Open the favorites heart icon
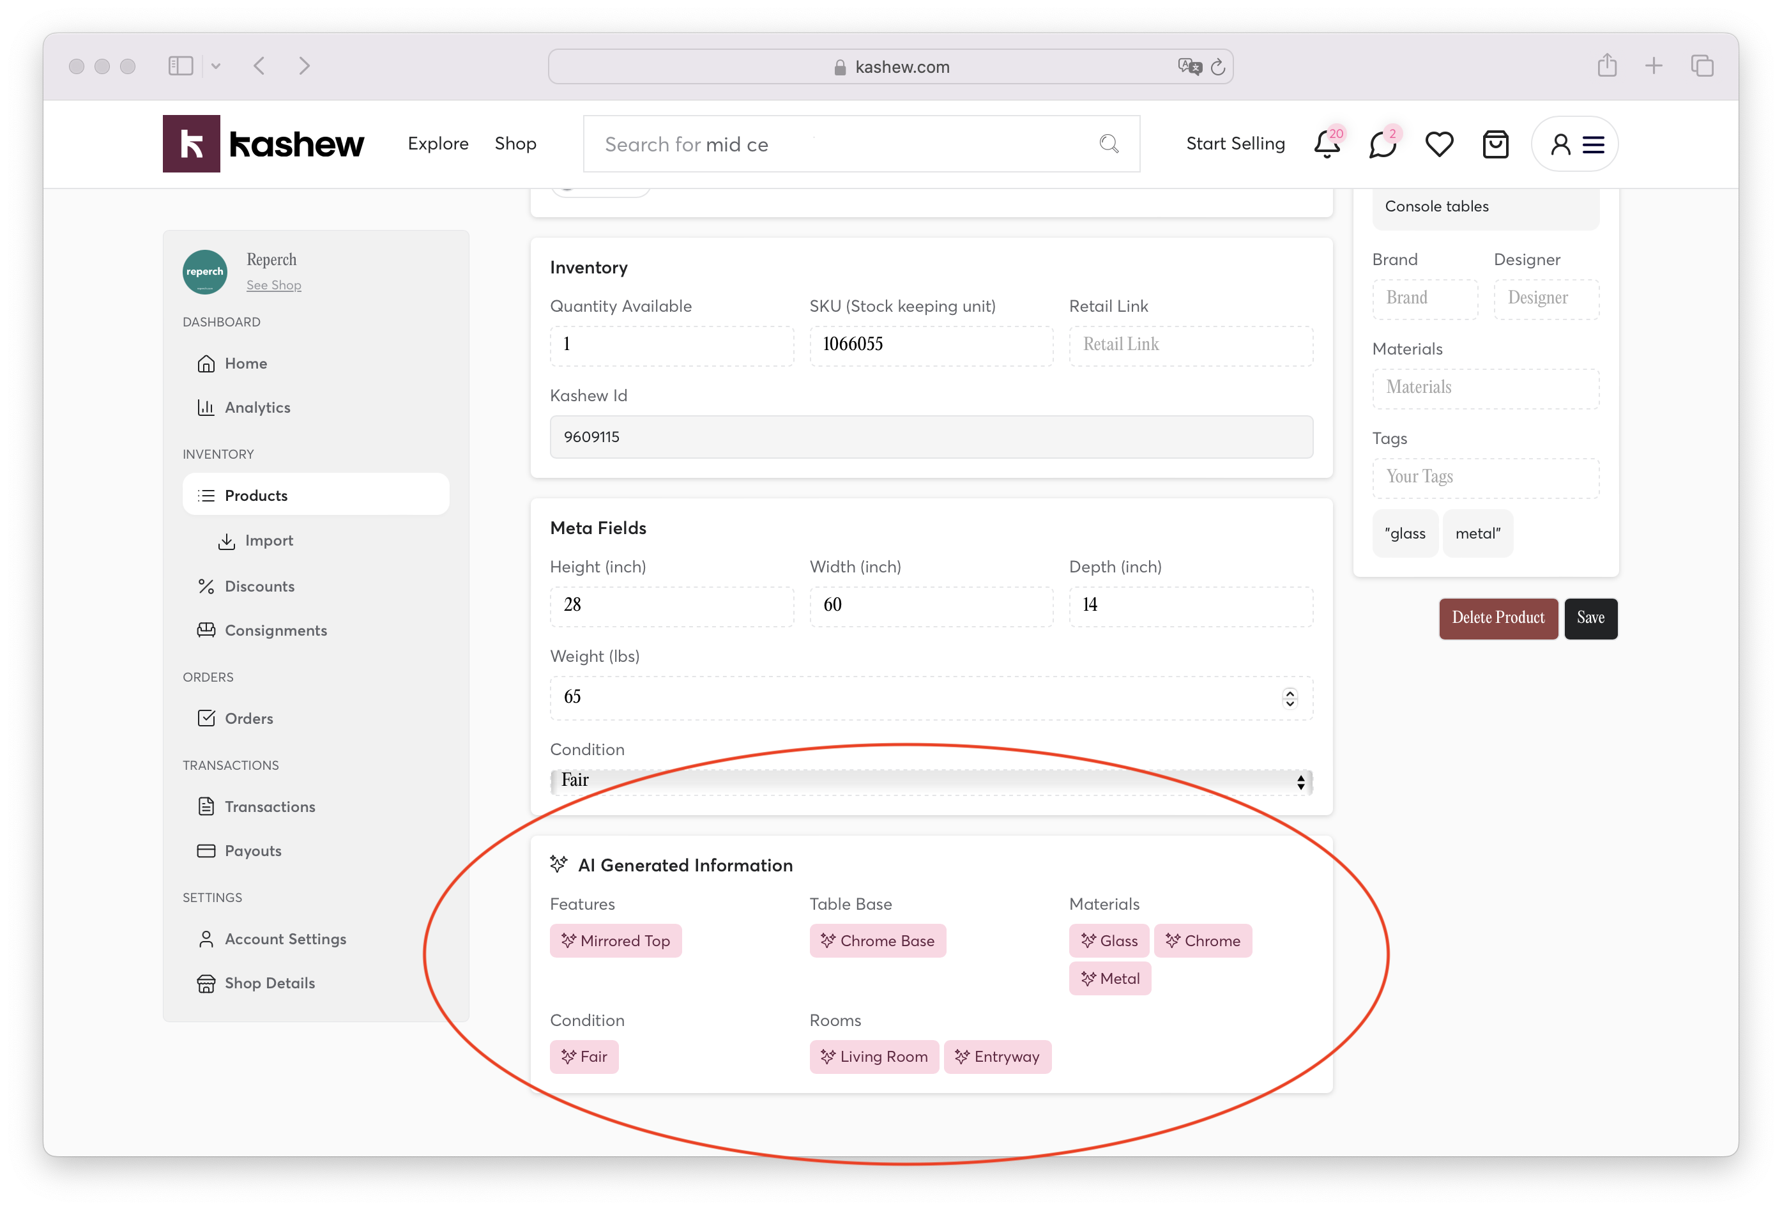This screenshot has width=1782, height=1210. [x=1439, y=144]
